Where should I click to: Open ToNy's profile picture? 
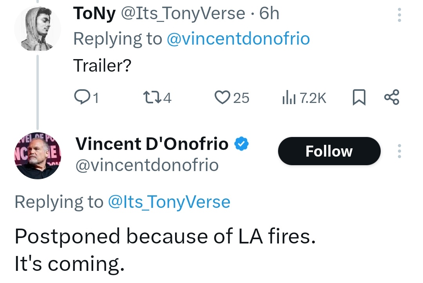[38, 28]
